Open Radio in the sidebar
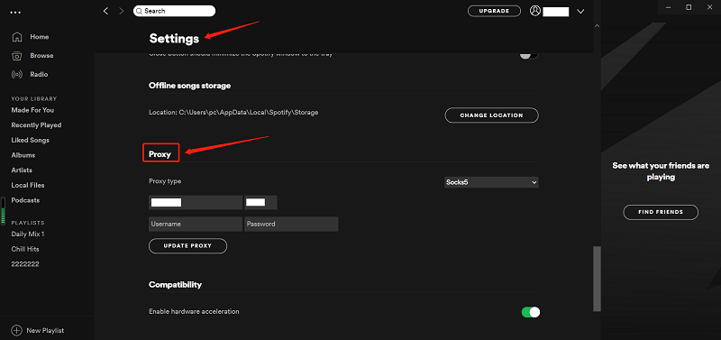 click(x=39, y=75)
